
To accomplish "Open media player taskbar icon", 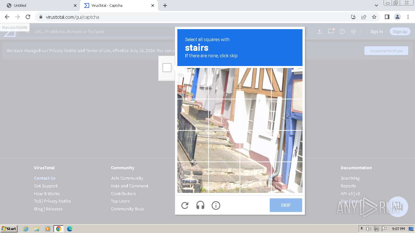I will point(48,229).
